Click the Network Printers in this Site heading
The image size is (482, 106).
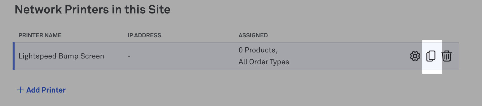pos(93,10)
